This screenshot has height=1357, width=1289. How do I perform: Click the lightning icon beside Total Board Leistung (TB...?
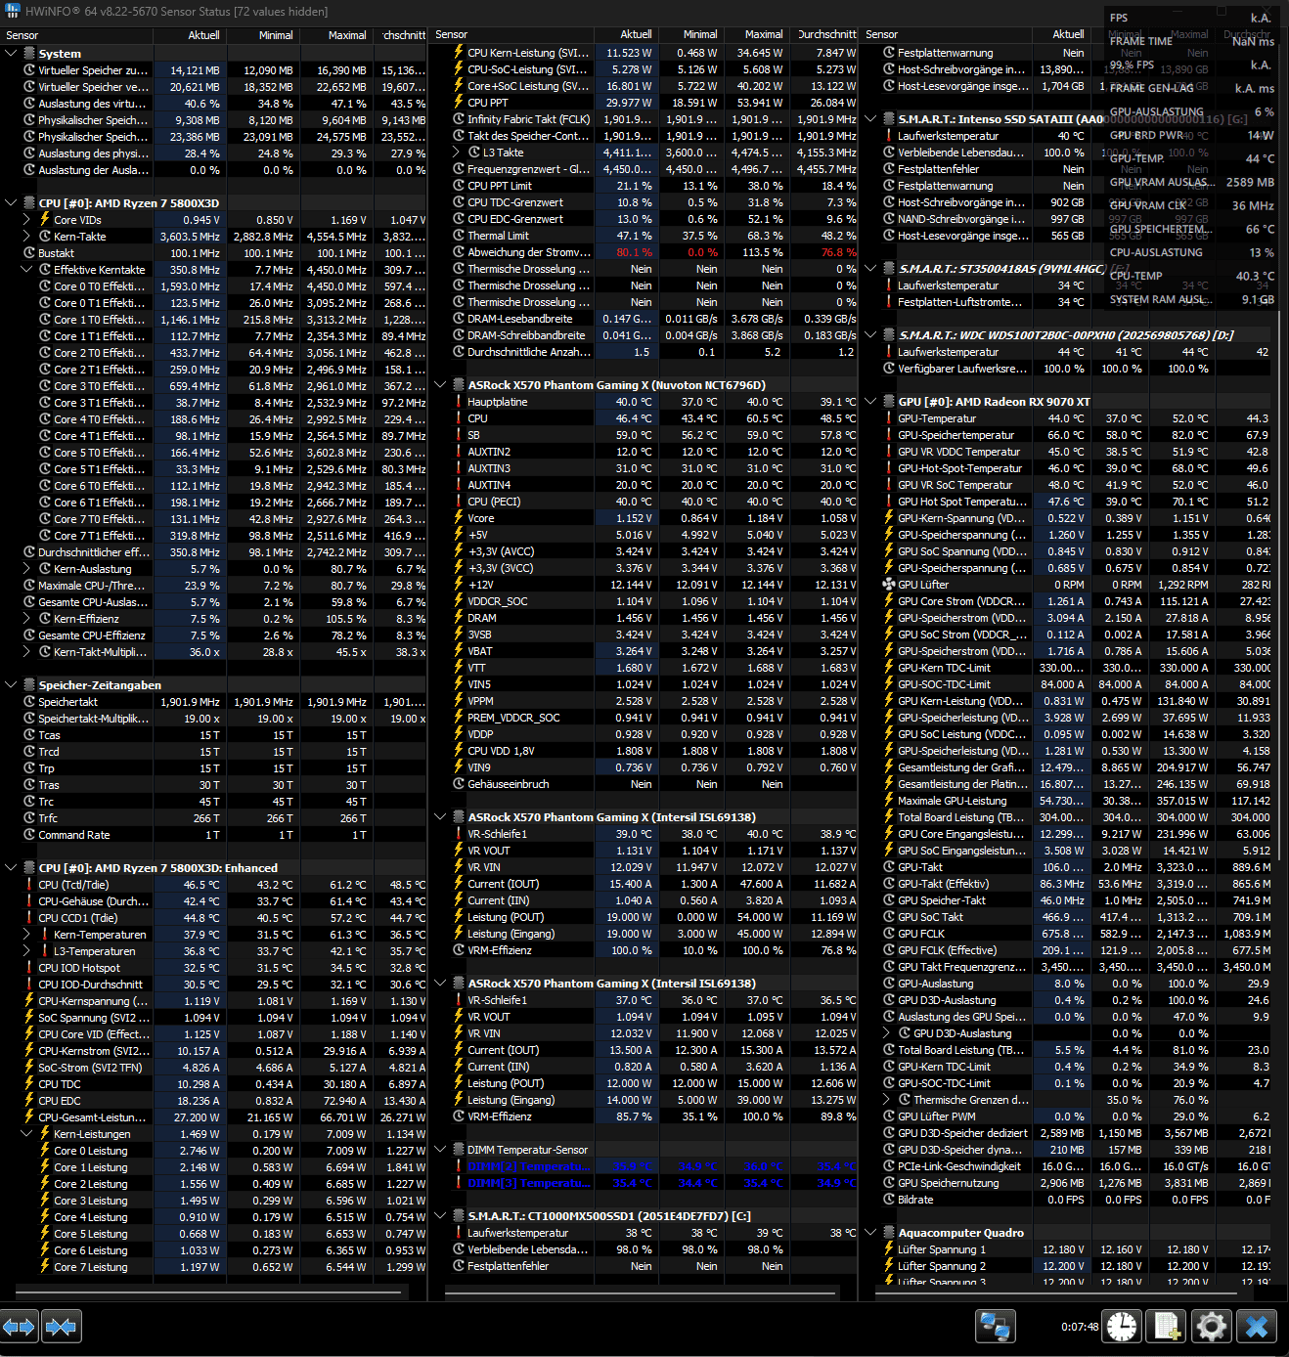pyautogui.click(x=889, y=817)
